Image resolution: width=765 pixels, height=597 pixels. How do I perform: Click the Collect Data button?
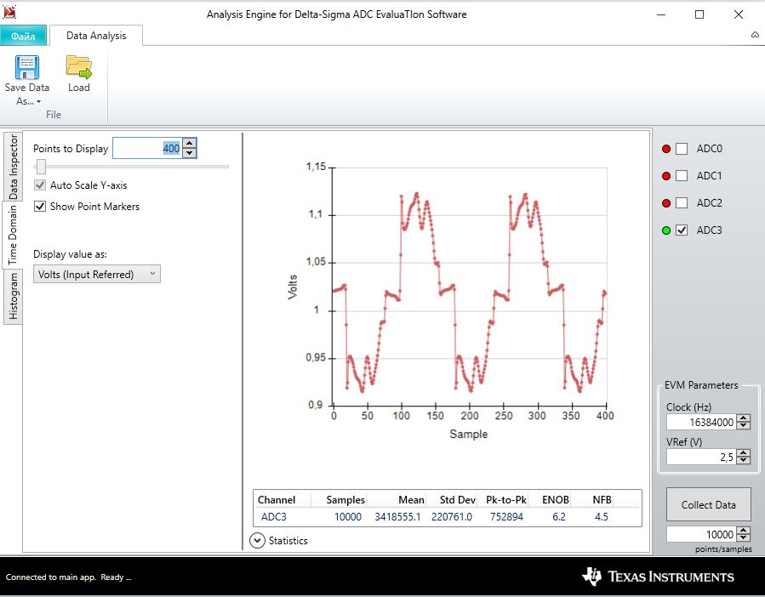tap(708, 505)
